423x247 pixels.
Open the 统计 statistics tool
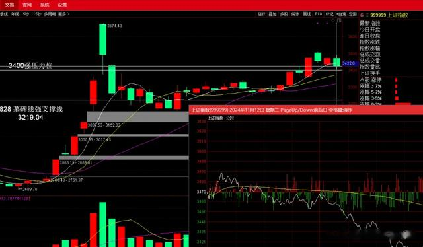295,14
